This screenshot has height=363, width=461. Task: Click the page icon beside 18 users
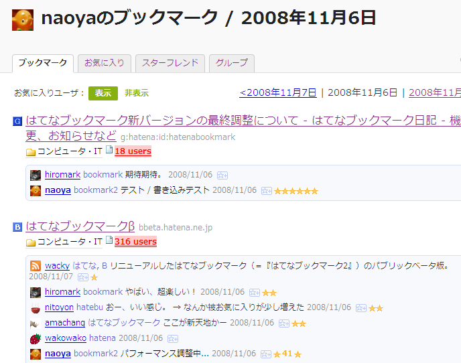click(109, 150)
